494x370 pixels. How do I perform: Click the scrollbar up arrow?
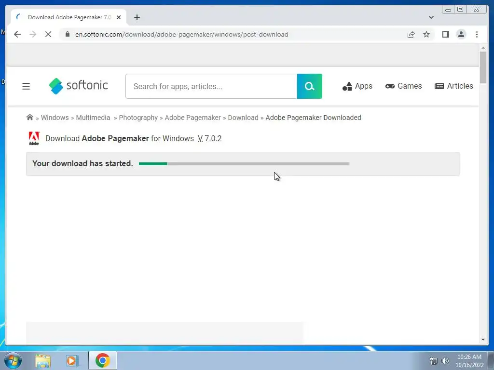[x=483, y=48]
